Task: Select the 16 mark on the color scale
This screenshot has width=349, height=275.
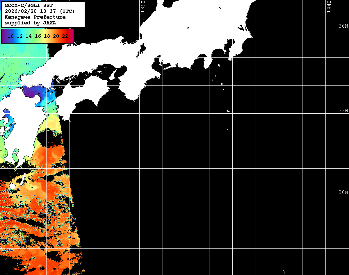Action: (x=38, y=36)
